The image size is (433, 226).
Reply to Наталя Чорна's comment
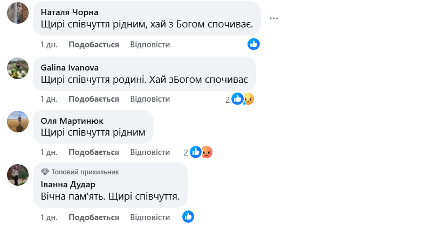coord(150,45)
